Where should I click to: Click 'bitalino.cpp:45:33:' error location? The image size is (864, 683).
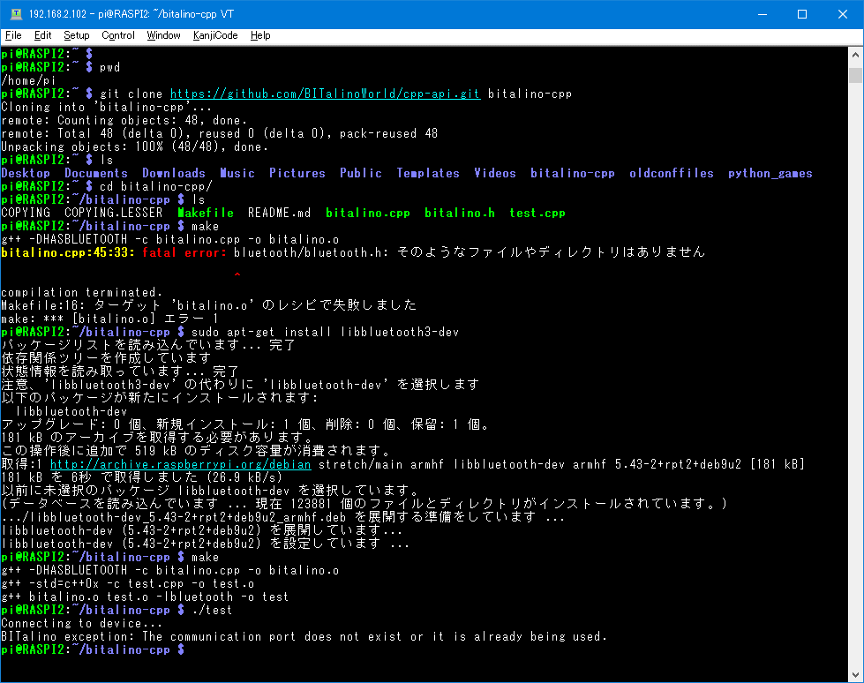click(68, 252)
